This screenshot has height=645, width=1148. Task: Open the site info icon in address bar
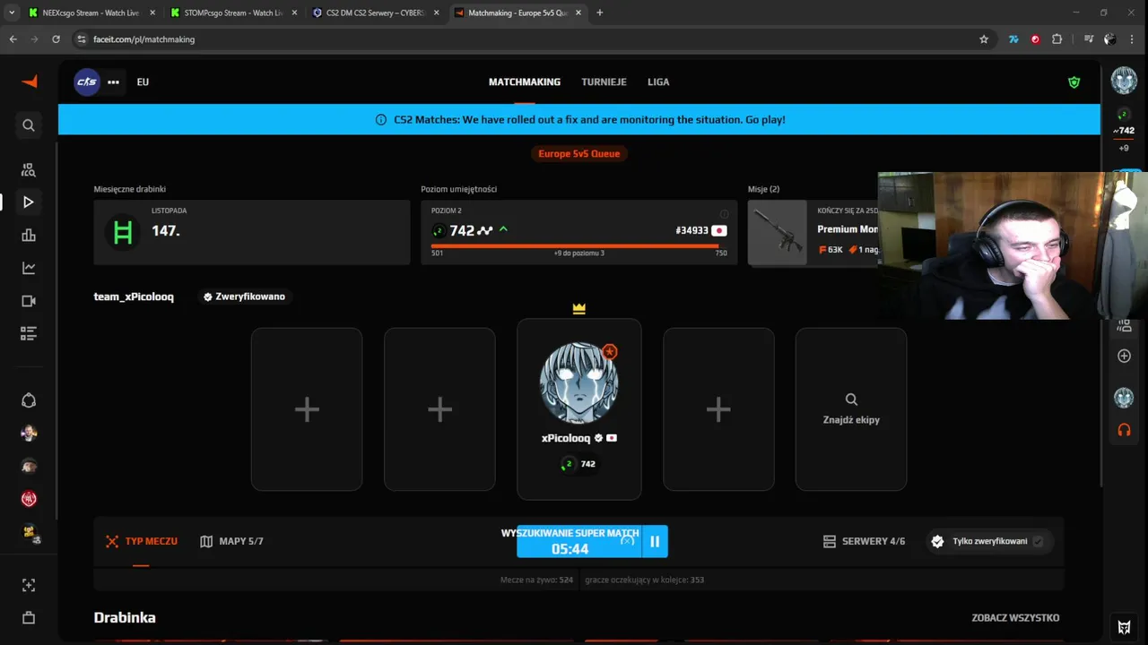point(82,39)
